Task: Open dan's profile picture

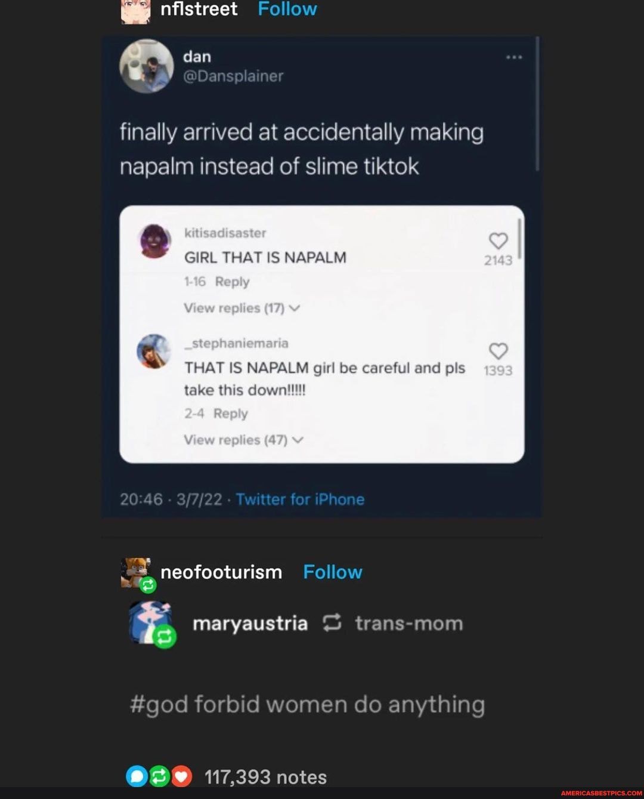Action: pos(147,66)
